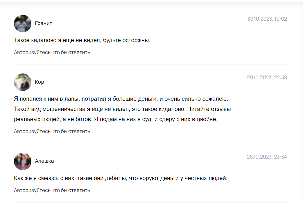Click Алешка's comment text
The image size is (303, 203).
click(x=121, y=178)
